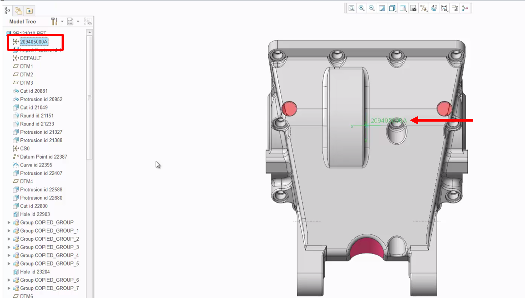Image resolution: width=525 pixels, height=298 pixels.
Task: Select Hole id 22903 feature
Action: click(31, 214)
